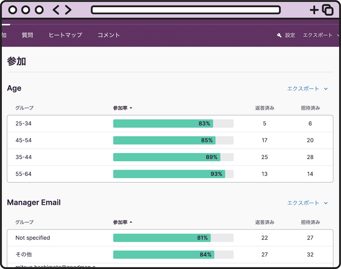Click the sort arrow in Manager Email 参加率 header

tap(131, 222)
